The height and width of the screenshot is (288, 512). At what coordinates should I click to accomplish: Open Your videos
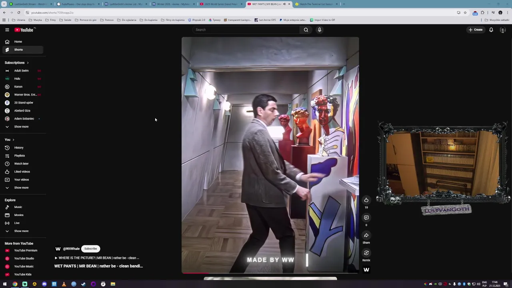coord(23,180)
